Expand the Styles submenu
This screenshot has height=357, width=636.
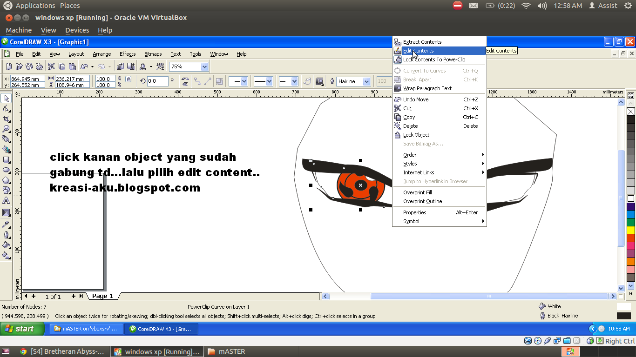click(439, 164)
